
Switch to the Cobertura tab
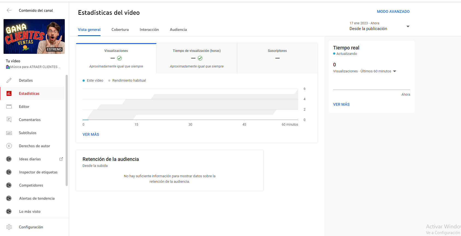tap(120, 29)
